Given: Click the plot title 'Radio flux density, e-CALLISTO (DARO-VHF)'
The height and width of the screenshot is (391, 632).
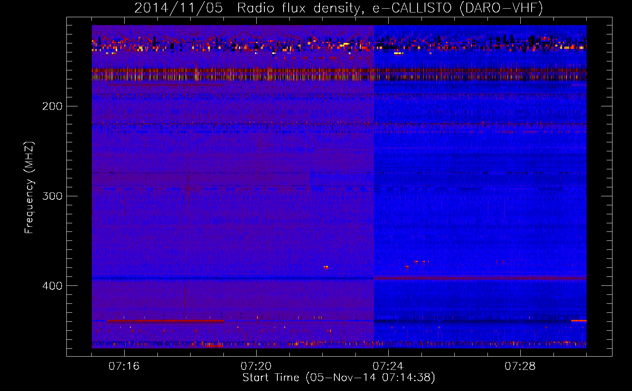Looking at the screenshot, I should pyautogui.click(x=390, y=8).
